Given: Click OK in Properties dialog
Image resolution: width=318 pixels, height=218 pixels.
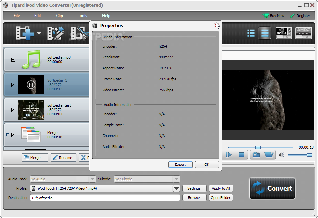Looking at the screenshot, I should (207, 164).
